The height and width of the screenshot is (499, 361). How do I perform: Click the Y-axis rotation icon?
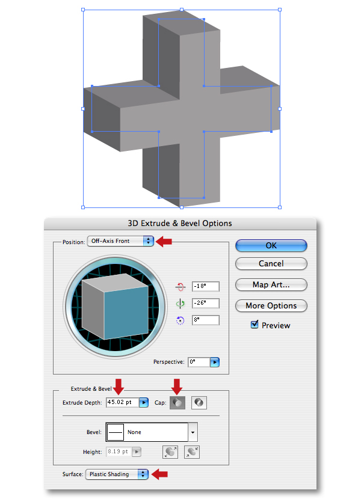coord(180,303)
